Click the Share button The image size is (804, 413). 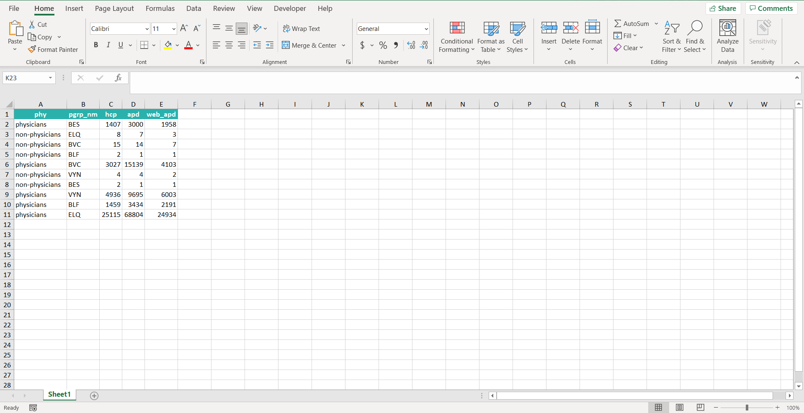pyautogui.click(x=723, y=8)
